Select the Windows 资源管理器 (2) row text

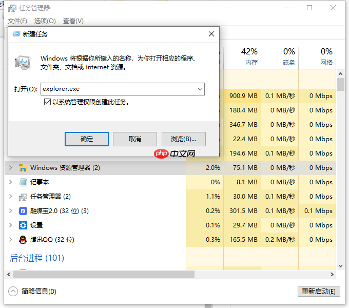(65, 167)
